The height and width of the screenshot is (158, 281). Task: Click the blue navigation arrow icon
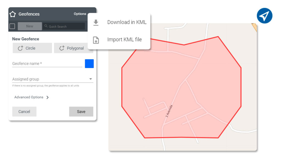264,16
